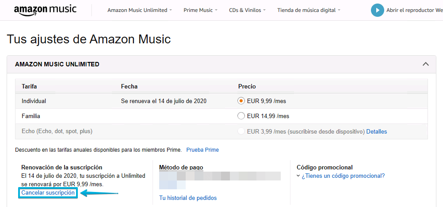443x207 pixels.
Task: Click the Cancelar suscripción link
Action: (48, 193)
